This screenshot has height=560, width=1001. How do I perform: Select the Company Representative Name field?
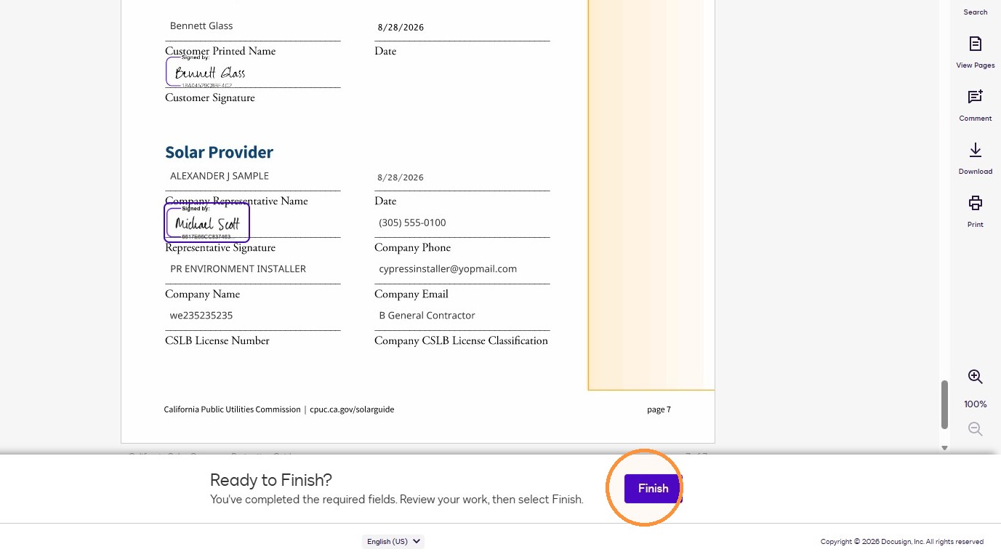pyautogui.click(x=252, y=176)
